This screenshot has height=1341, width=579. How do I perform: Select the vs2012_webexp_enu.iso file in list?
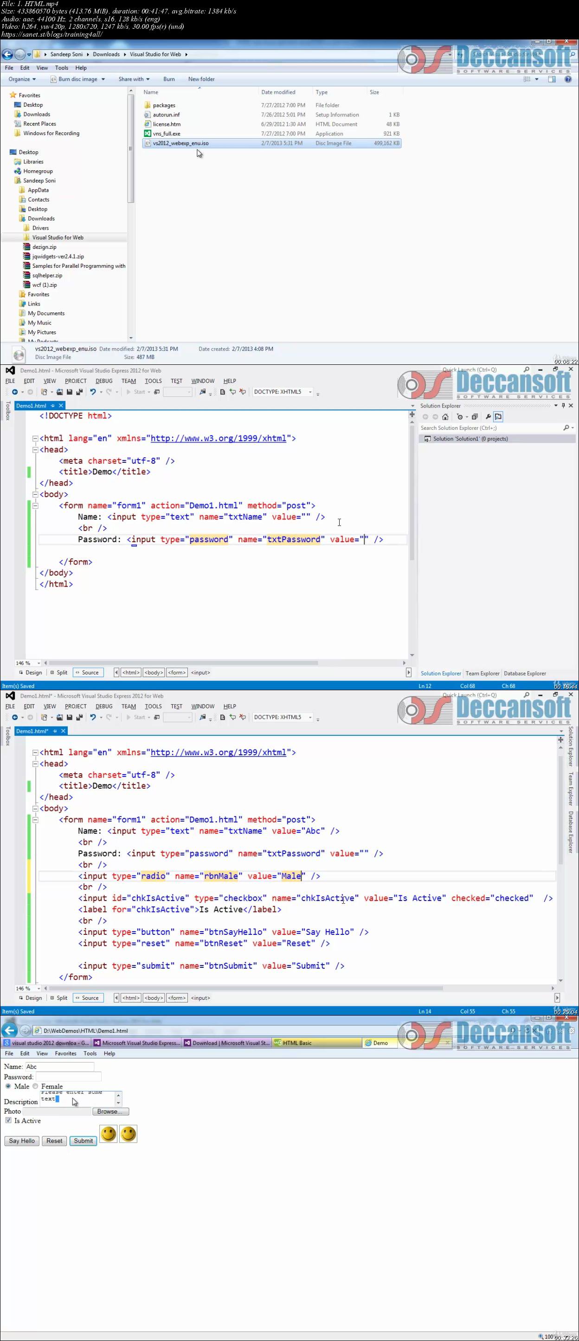click(271, 143)
